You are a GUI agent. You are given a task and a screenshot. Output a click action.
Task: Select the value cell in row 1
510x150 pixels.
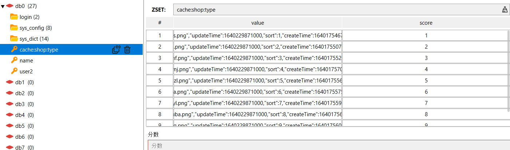tap(258, 36)
